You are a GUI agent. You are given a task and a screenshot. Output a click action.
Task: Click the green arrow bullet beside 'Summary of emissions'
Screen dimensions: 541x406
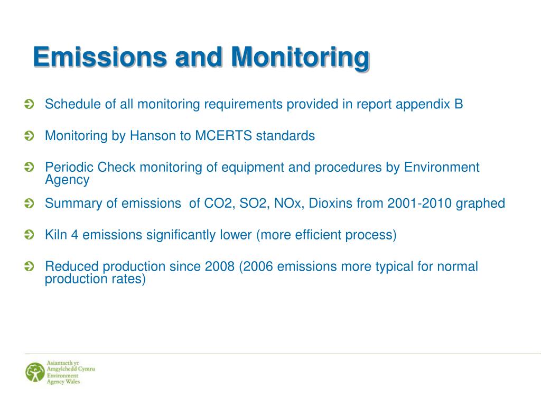click(x=30, y=203)
